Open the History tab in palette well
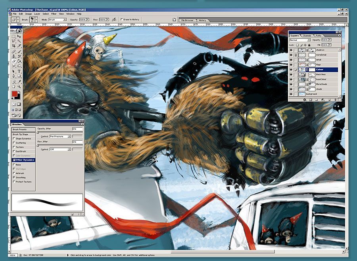Screen dimensions: 357x261 (202, 20)
